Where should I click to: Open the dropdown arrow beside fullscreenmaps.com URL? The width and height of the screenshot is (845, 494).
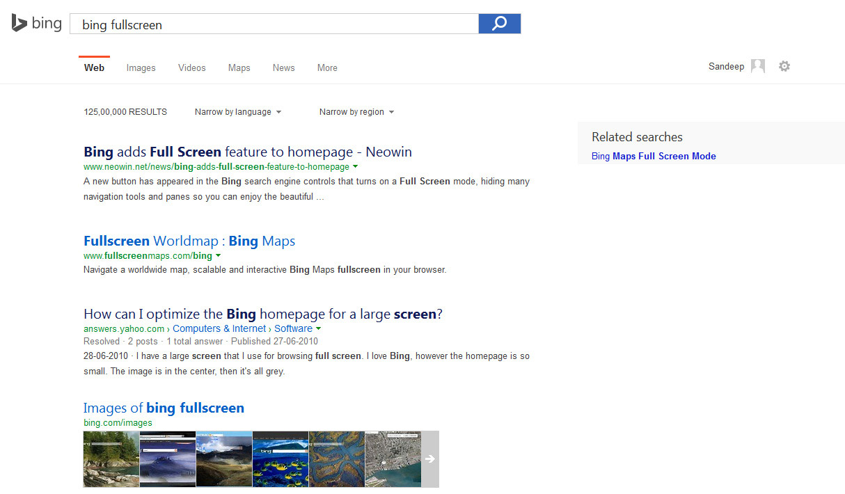point(218,256)
